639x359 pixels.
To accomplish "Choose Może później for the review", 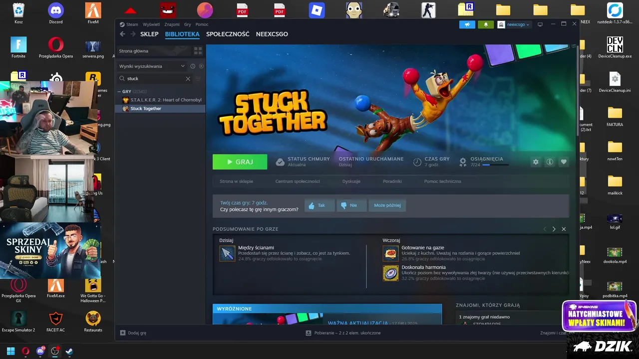I will 387,205.
